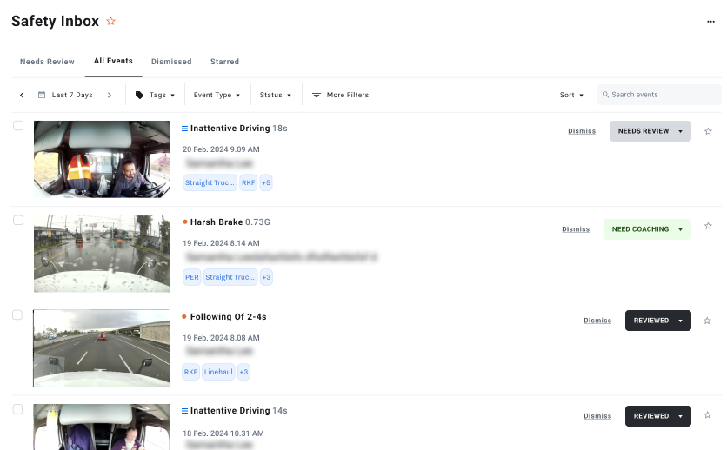727x450 pixels.
Task: Open the Sort dropdown
Action: (571, 95)
